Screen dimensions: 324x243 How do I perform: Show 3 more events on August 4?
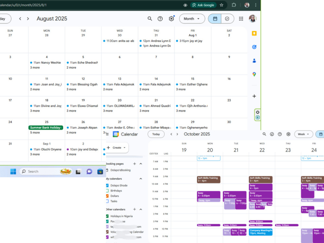[35, 68]
